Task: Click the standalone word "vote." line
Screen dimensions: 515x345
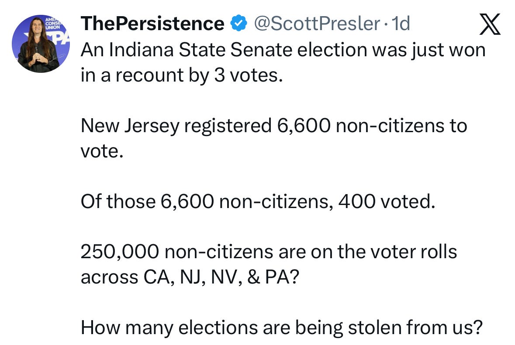Action: [102, 151]
